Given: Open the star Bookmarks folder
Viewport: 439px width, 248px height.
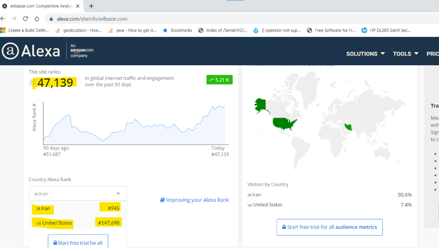Looking at the screenshot, I should pyautogui.click(x=178, y=30).
